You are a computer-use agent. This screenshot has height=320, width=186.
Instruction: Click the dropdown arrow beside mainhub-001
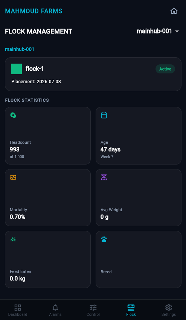[177, 31]
